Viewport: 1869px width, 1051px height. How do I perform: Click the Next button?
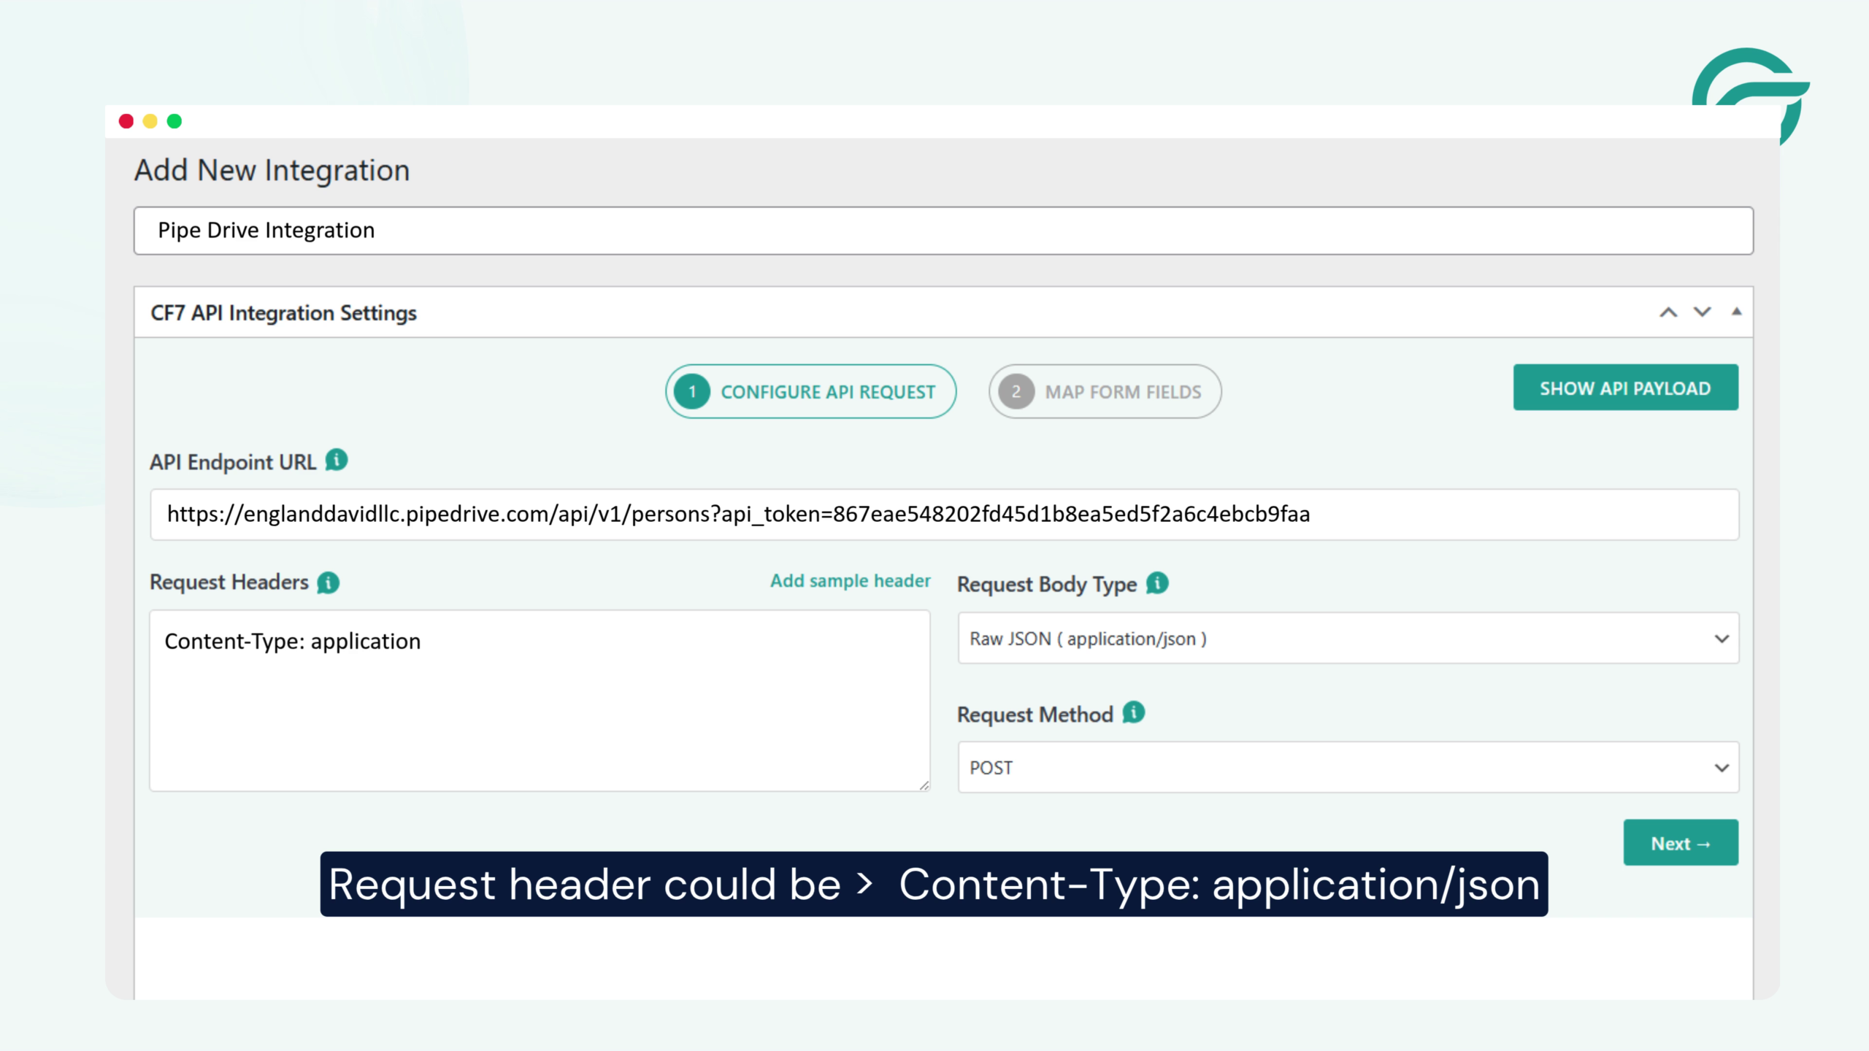point(1681,843)
